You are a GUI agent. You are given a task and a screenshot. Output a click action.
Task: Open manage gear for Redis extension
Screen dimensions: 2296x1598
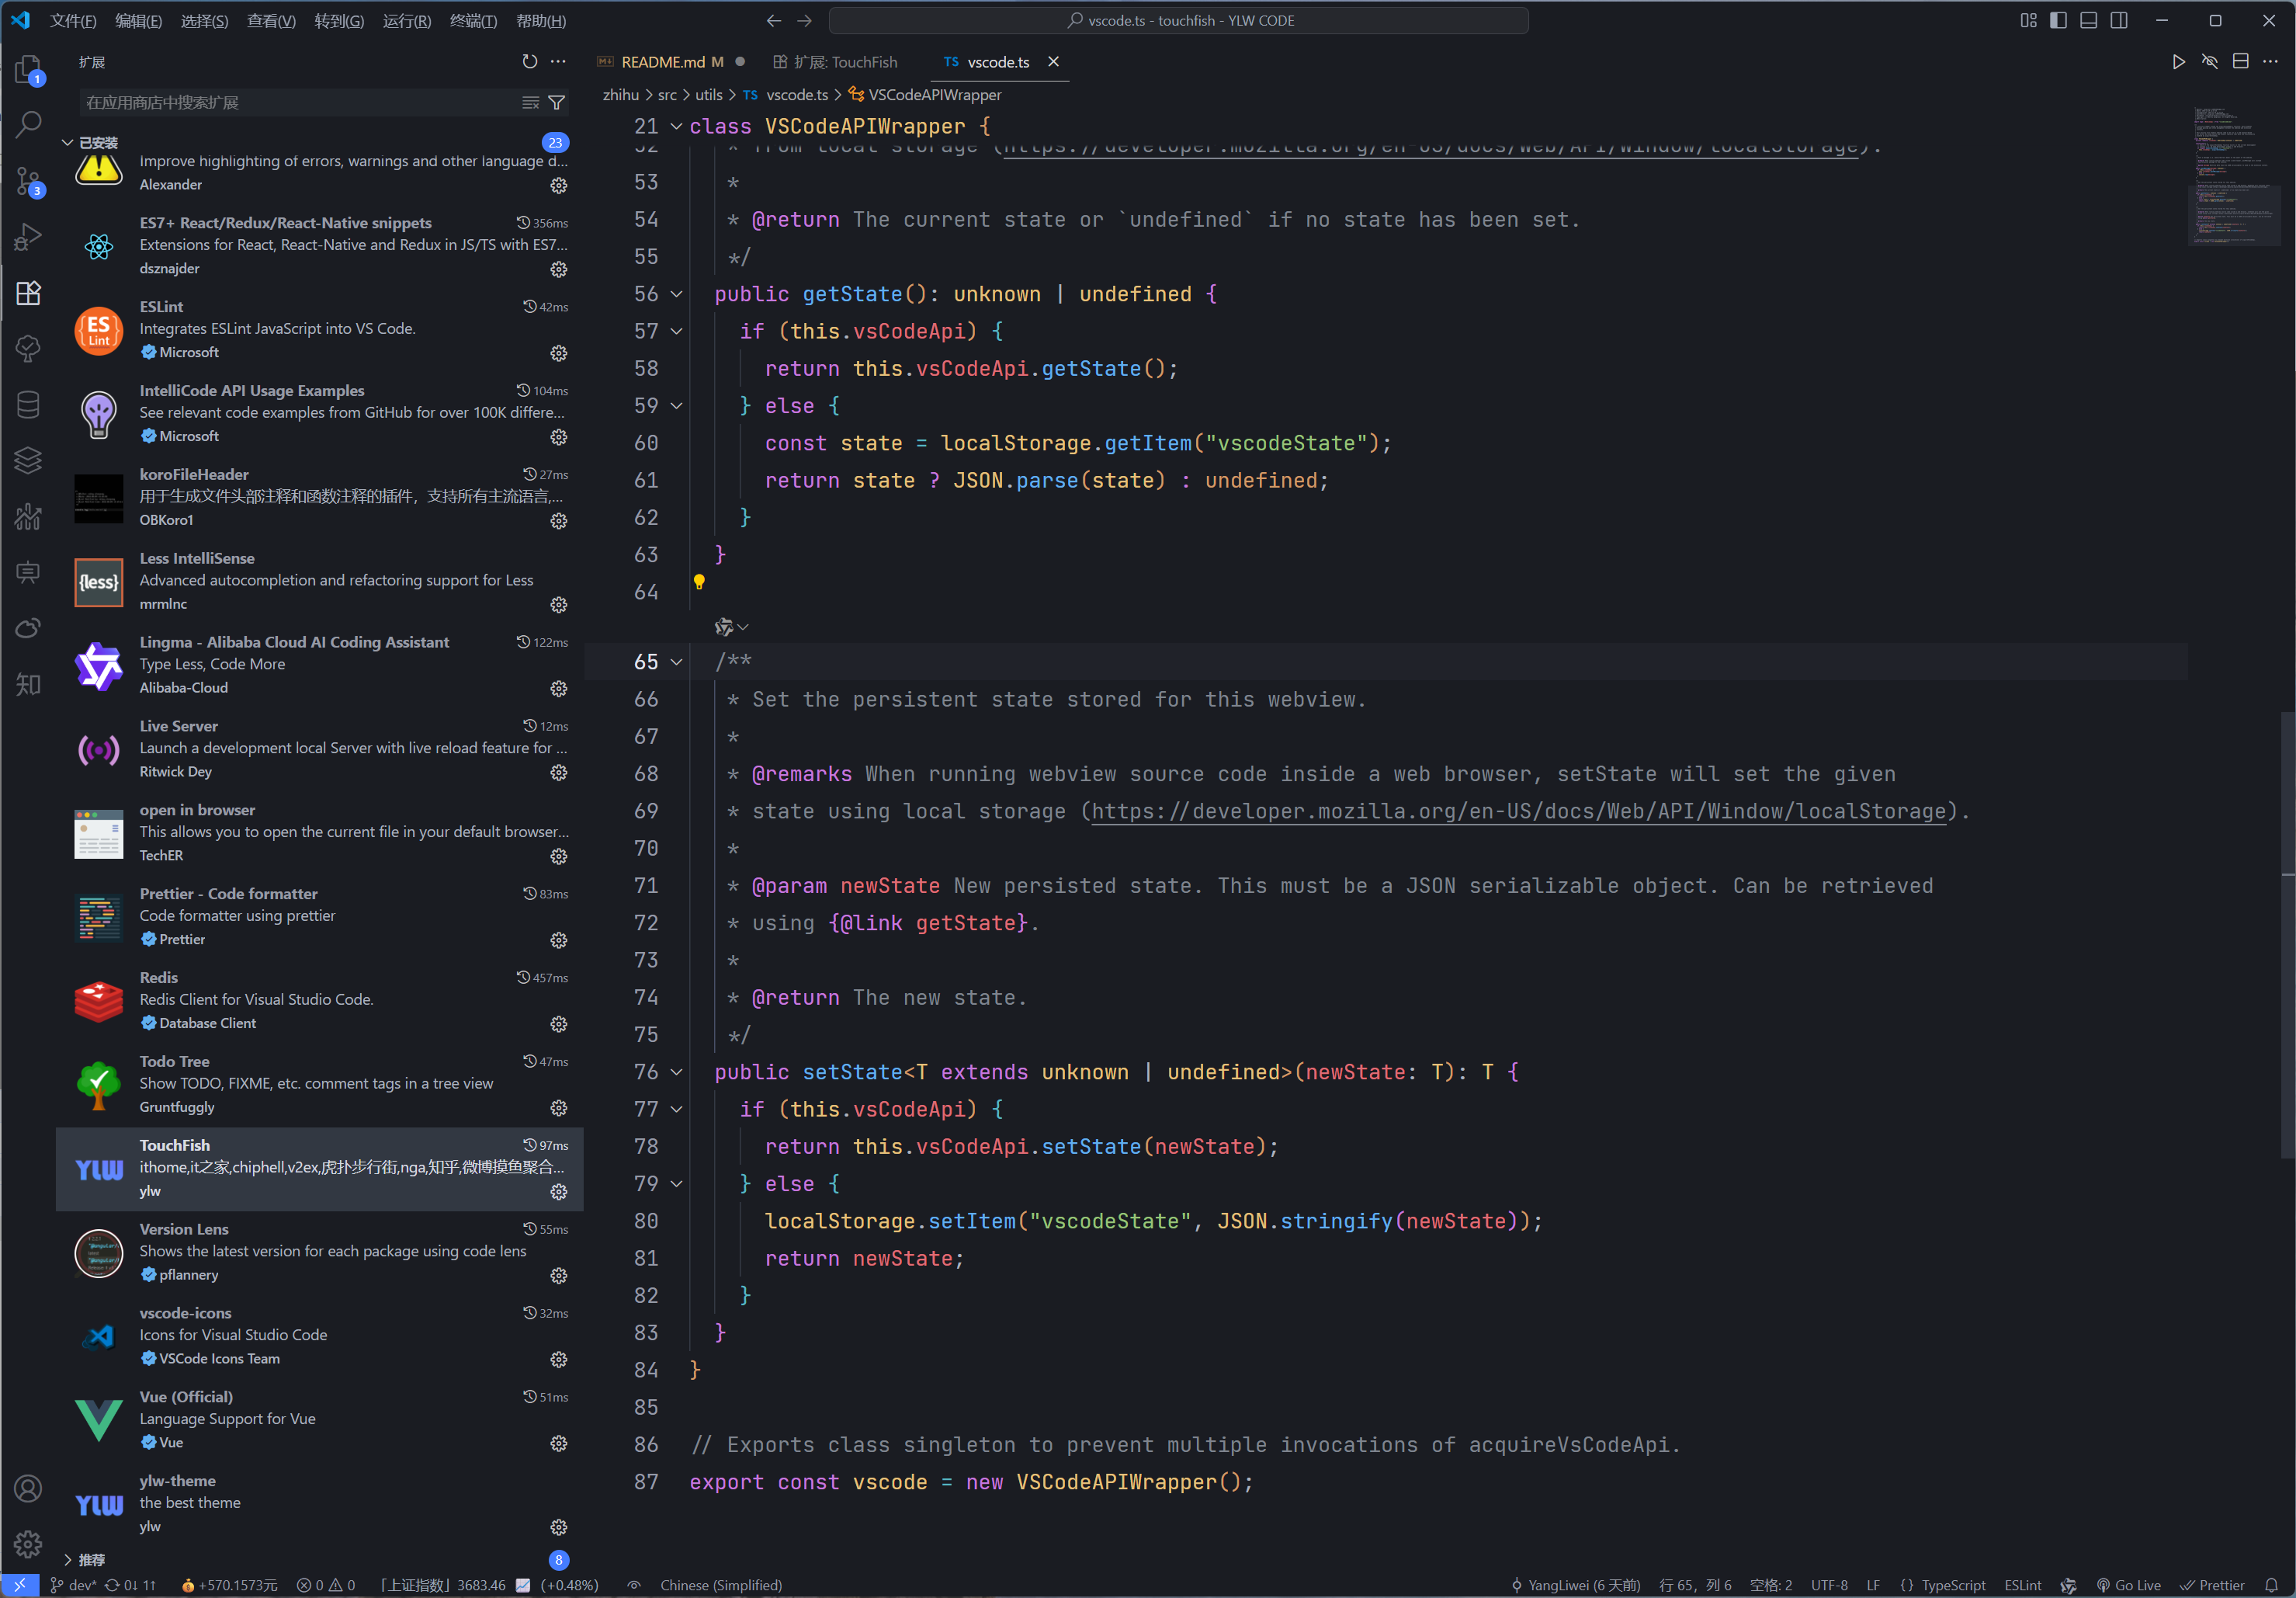tap(559, 1023)
